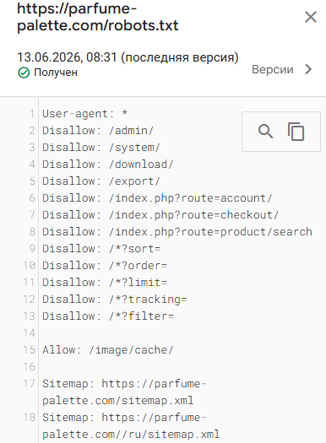The height and width of the screenshot is (443, 326).
Task: Select line 'Disallow: /download/'
Action: click(108, 165)
